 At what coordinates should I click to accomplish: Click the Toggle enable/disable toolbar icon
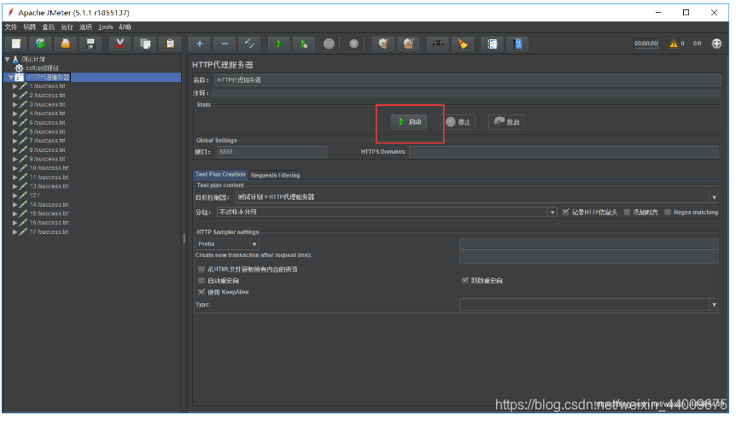[x=249, y=44]
